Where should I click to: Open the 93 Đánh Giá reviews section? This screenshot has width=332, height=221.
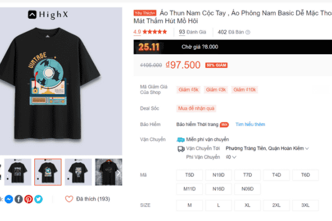click(x=192, y=32)
